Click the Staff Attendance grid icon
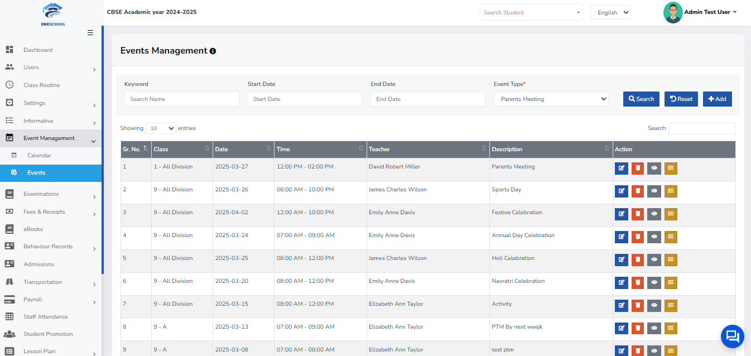 (x=9, y=316)
